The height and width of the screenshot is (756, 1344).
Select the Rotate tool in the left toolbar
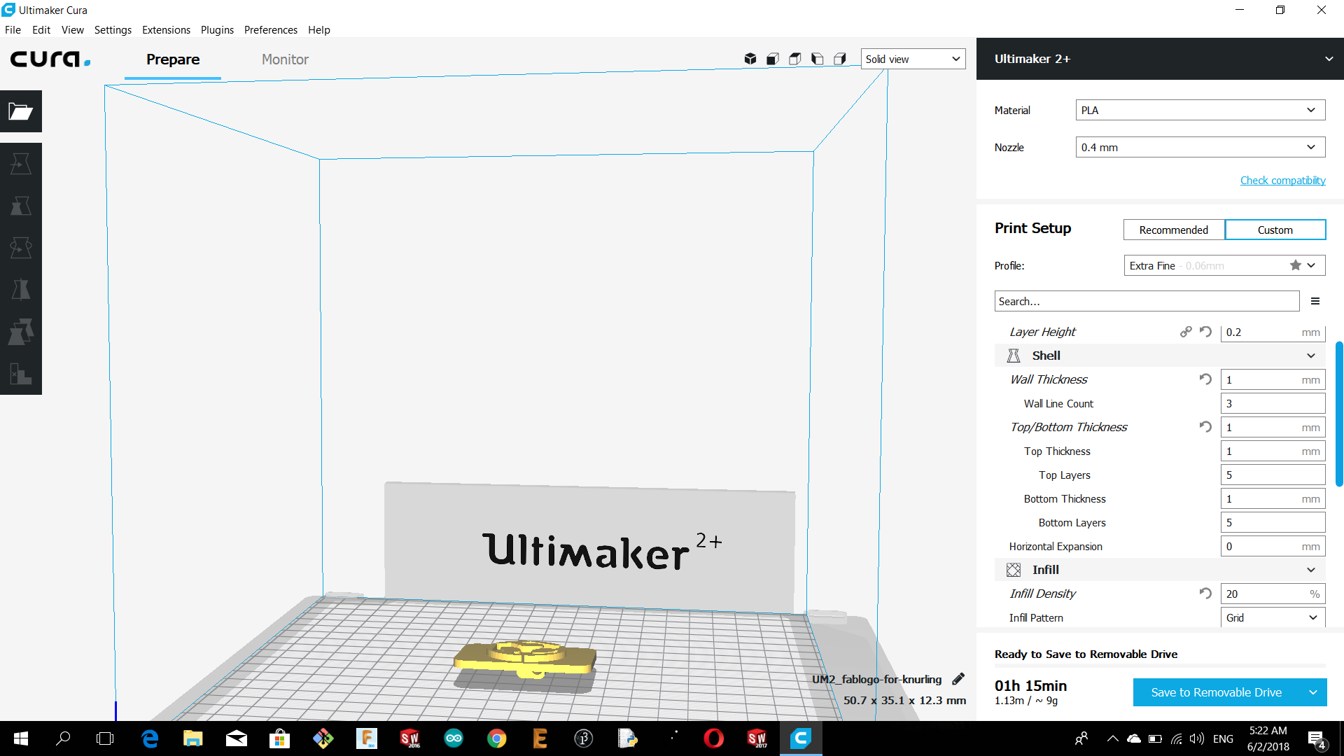[x=21, y=248]
